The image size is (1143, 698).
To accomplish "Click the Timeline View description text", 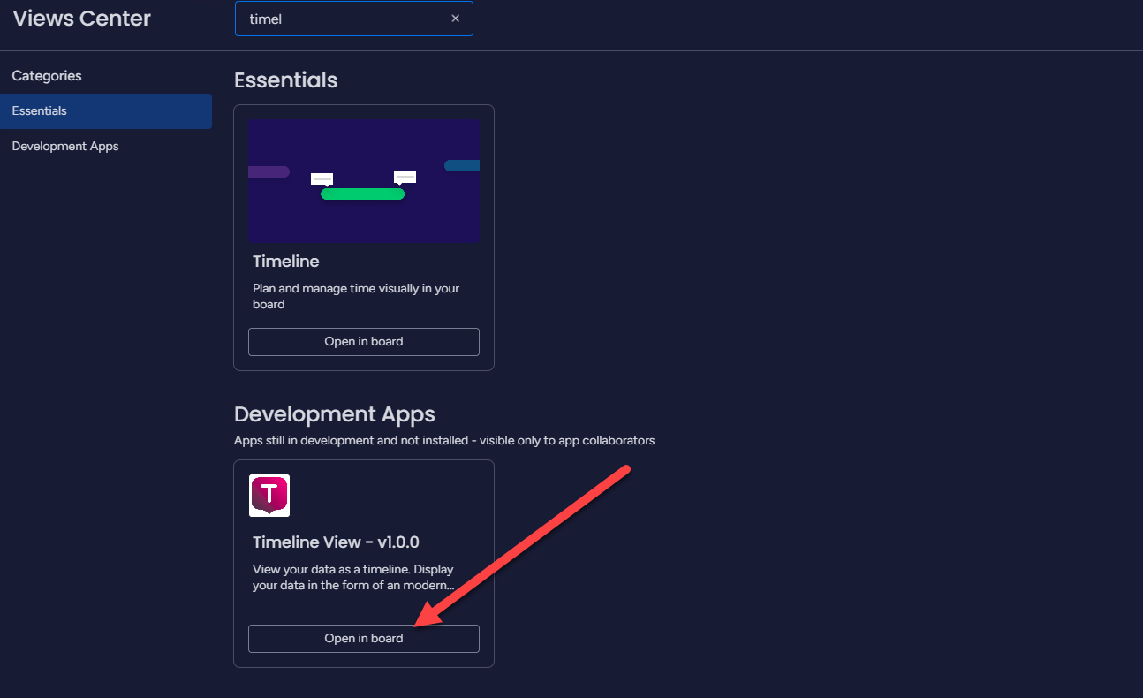I will point(353,577).
